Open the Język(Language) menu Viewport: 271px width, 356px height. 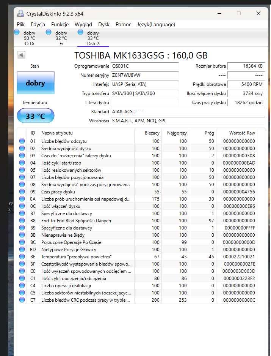coord(156,24)
